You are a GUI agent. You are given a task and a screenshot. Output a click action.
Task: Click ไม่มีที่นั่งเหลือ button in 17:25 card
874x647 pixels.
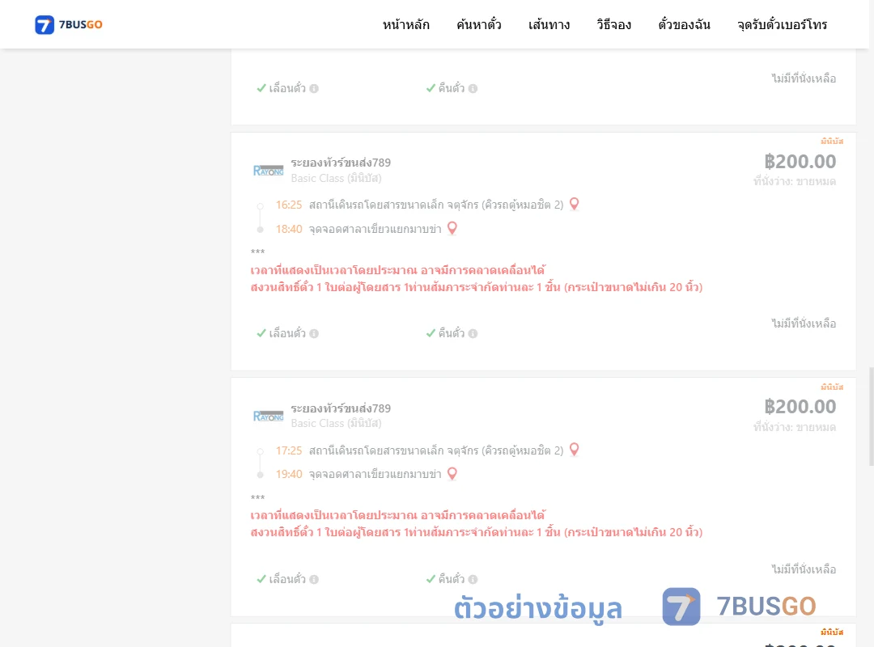tap(804, 569)
